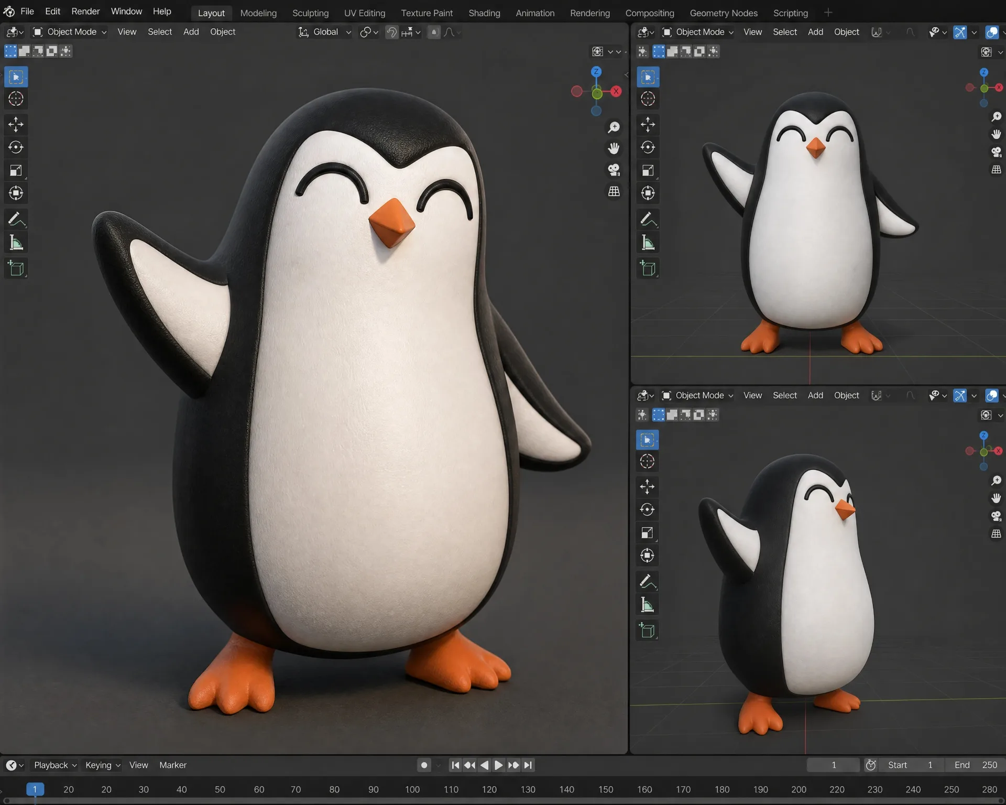This screenshot has width=1006, height=805.
Task: Select Add Cube tool in bottom-right viewport
Action: pos(647,630)
